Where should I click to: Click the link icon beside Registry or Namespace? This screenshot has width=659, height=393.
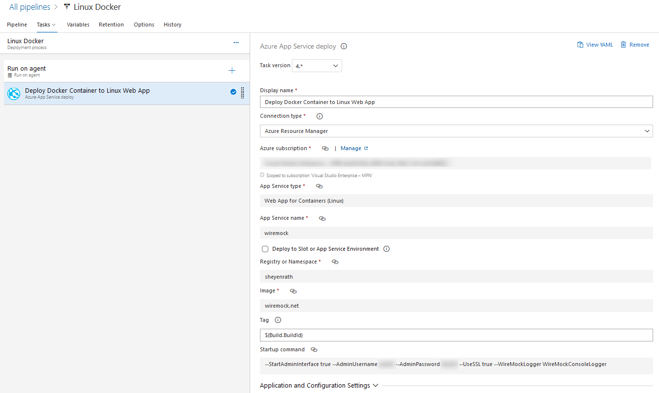click(335, 262)
